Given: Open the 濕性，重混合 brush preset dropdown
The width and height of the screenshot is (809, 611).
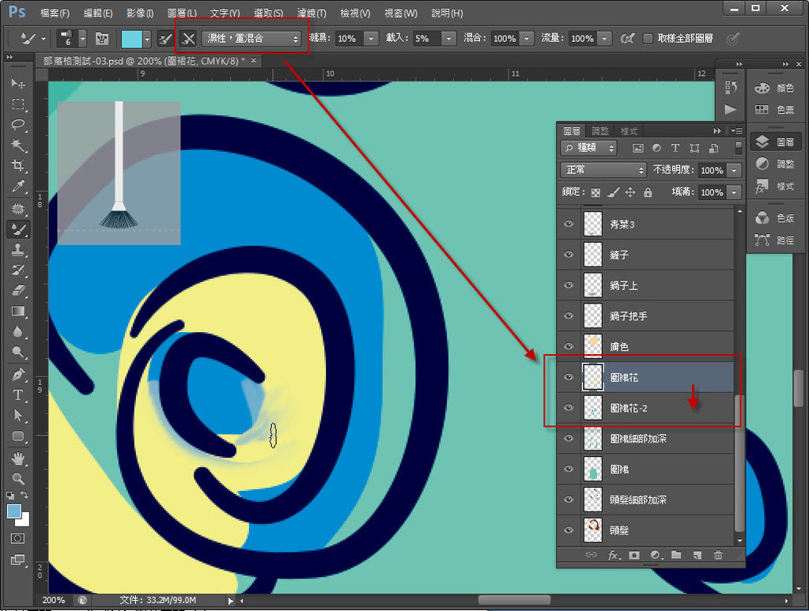Looking at the screenshot, I should [253, 39].
